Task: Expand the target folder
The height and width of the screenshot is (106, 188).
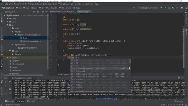Action: [7, 57]
